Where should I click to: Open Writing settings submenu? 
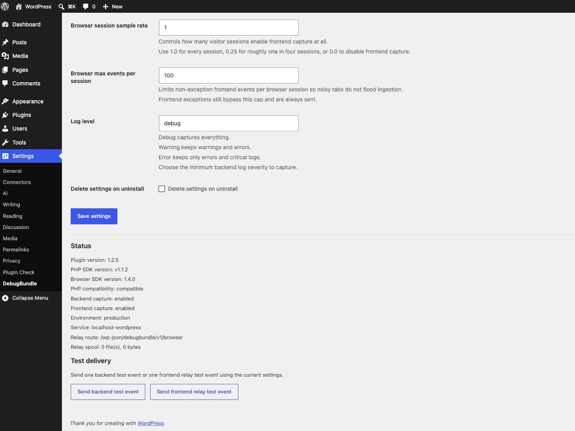(11, 205)
